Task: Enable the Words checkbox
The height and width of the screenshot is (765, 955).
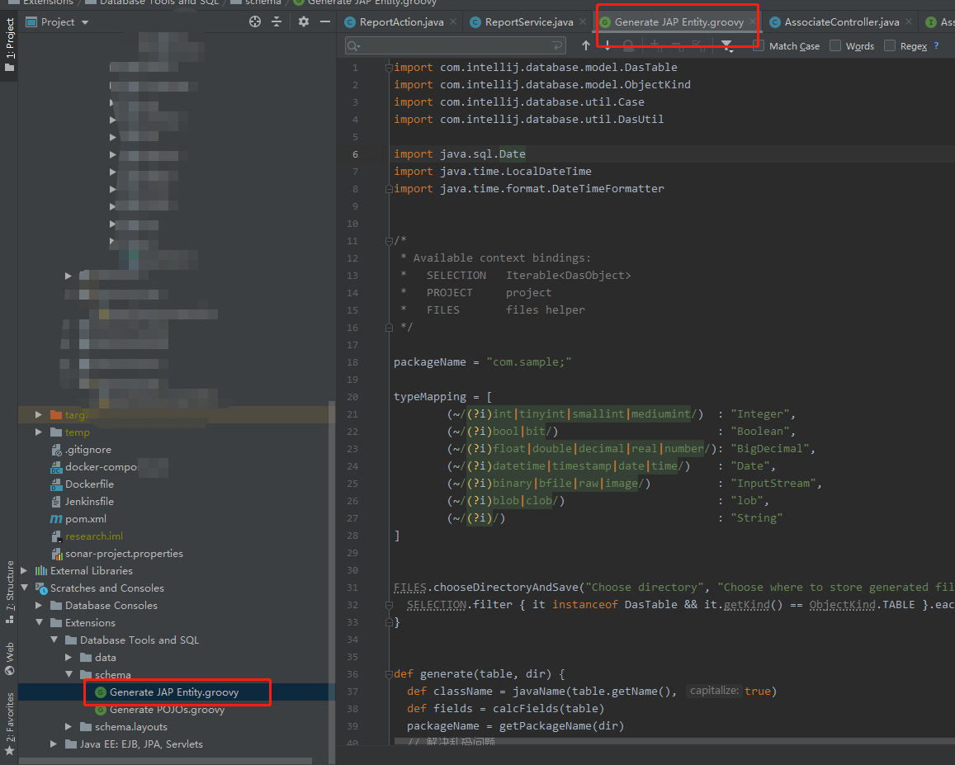Action: coord(835,45)
